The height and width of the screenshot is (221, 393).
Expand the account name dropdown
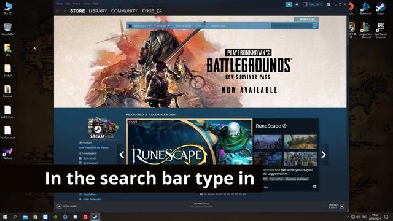coord(315,4)
